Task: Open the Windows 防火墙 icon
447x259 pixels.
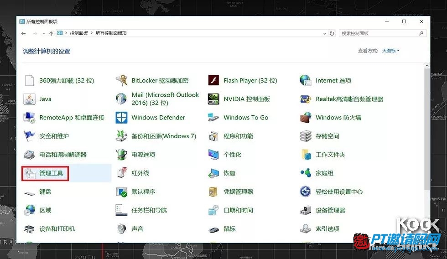Action: pos(306,118)
